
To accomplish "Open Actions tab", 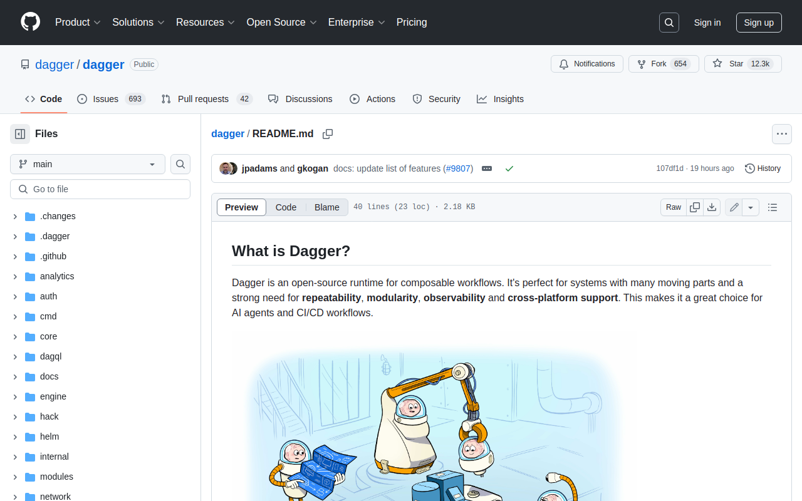I will (x=372, y=99).
